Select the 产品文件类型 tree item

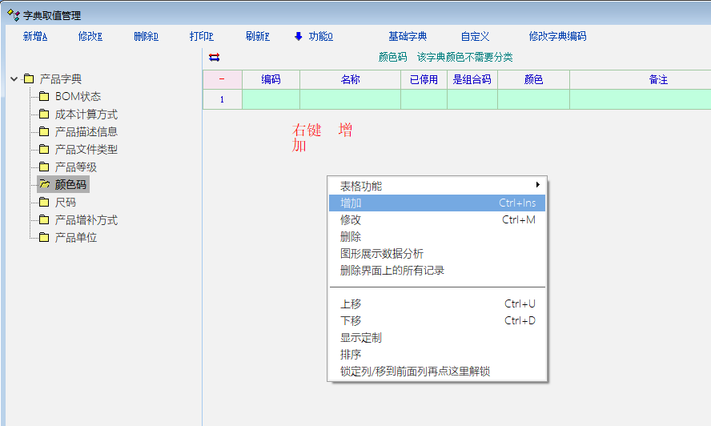86,149
